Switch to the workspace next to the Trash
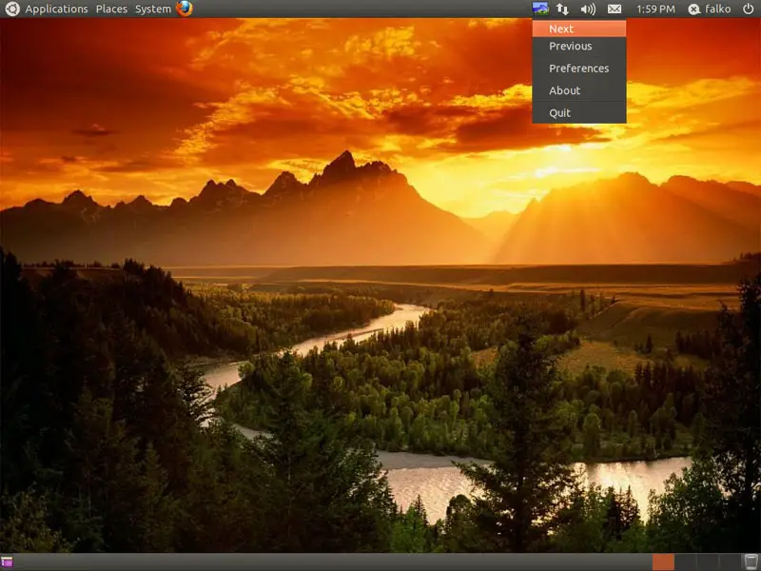761x571 pixels. pyautogui.click(x=732, y=562)
